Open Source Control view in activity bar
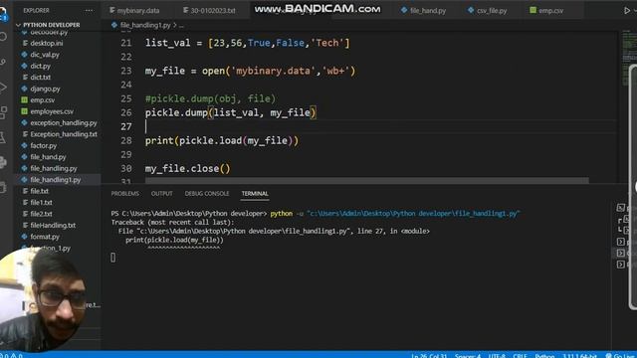 3,62
